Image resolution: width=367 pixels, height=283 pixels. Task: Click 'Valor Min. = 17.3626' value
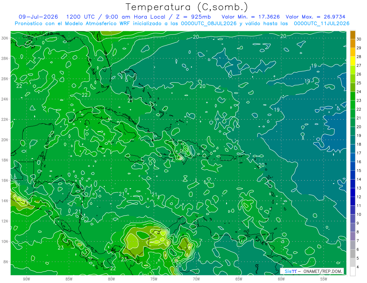tap(251, 17)
